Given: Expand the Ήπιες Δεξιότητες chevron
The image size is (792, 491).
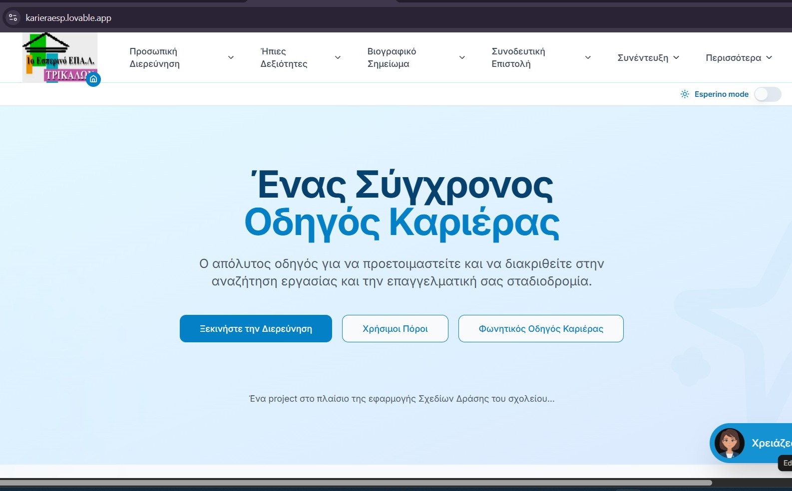Looking at the screenshot, I should click(338, 57).
